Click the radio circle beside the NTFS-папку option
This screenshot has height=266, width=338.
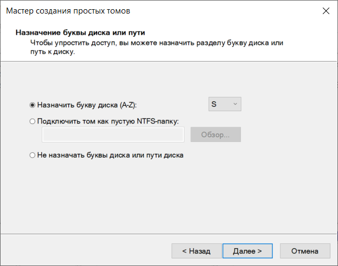[33, 121]
